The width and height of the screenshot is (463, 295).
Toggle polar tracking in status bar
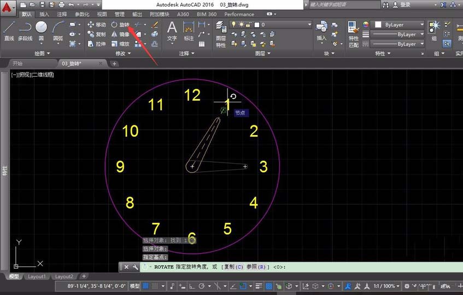coord(202,286)
